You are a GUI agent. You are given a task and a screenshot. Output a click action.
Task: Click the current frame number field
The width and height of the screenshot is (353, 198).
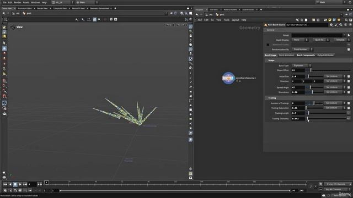click(x=32, y=184)
